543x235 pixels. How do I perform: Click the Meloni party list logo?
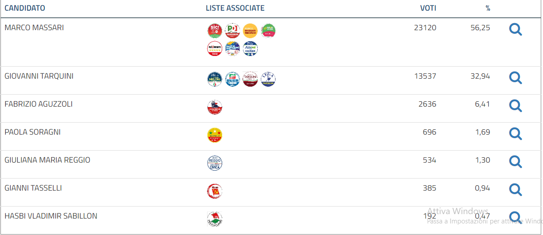pos(215,79)
